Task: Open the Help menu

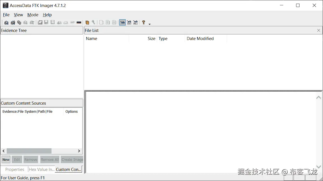Action: coord(47,15)
